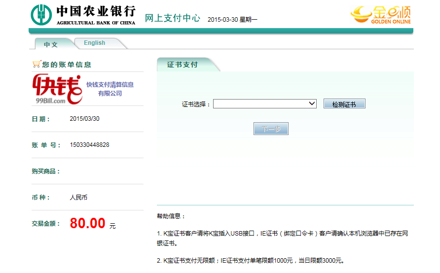Click the first help tip about K宝 USB
The width and height of the screenshot is (440, 273).
282,238
